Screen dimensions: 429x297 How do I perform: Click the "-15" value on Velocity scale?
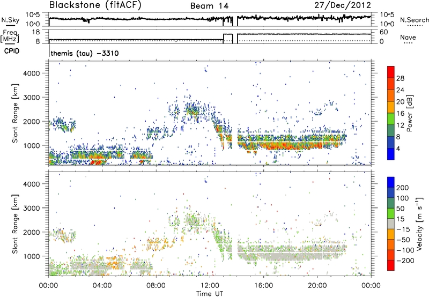click(x=403, y=229)
